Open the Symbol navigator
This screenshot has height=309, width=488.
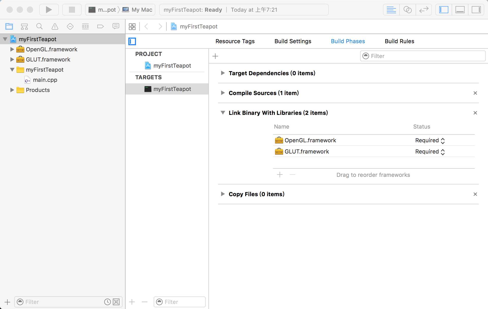pos(24,26)
